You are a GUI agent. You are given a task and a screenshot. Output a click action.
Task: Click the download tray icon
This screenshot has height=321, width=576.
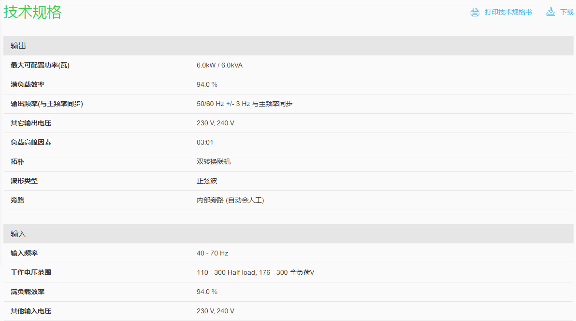coord(550,12)
